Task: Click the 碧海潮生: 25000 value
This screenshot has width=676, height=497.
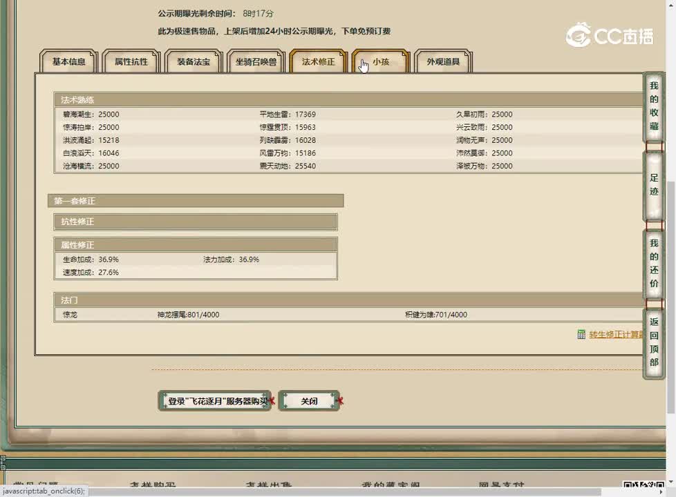Action: tap(91, 114)
